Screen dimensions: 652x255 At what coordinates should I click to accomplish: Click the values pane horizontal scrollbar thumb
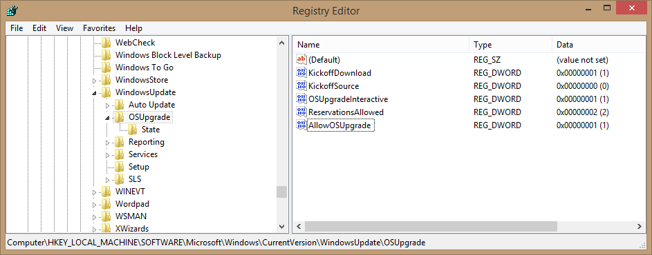430,226
